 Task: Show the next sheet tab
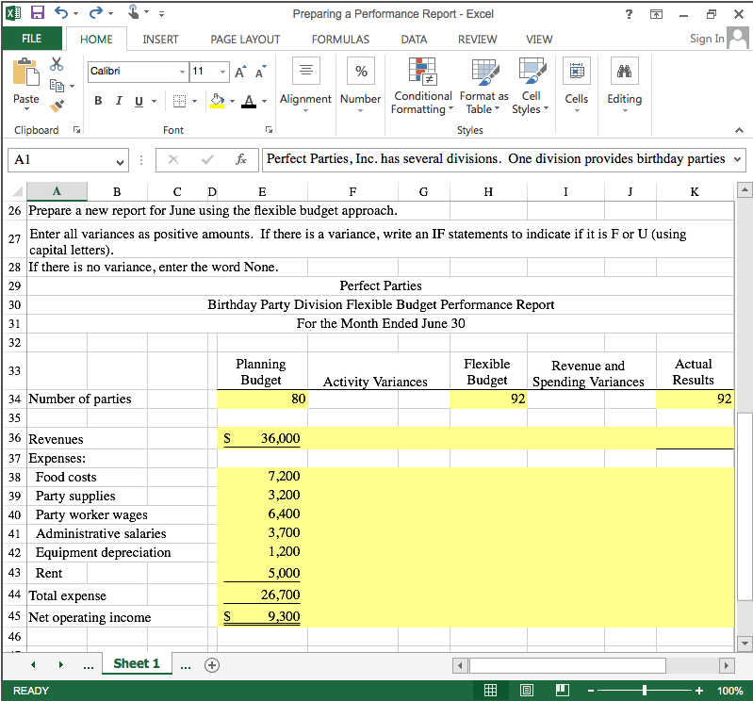(61, 665)
